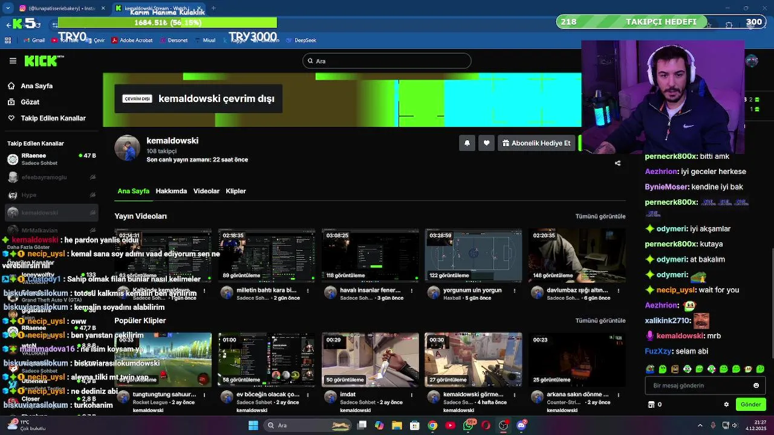
Task: Open Windows Start menu
Action: click(x=253, y=425)
